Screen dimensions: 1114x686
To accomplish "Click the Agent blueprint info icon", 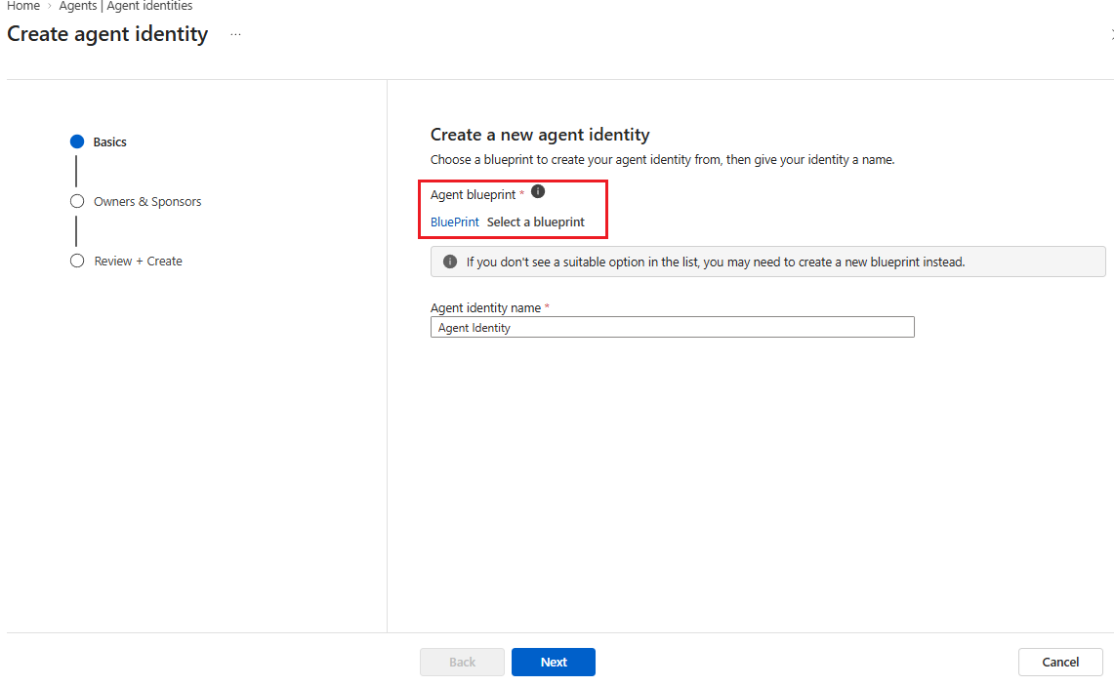I will 538,191.
